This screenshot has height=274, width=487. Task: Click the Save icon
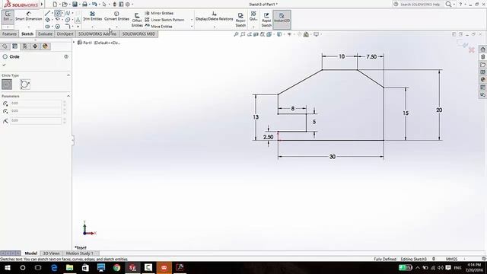coord(75,5)
